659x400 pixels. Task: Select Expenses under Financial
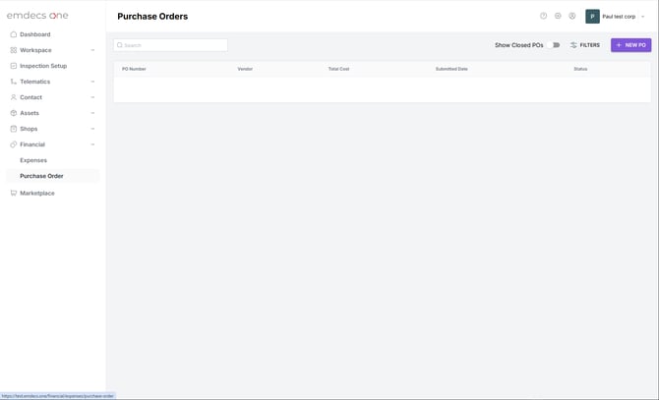tap(33, 160)
